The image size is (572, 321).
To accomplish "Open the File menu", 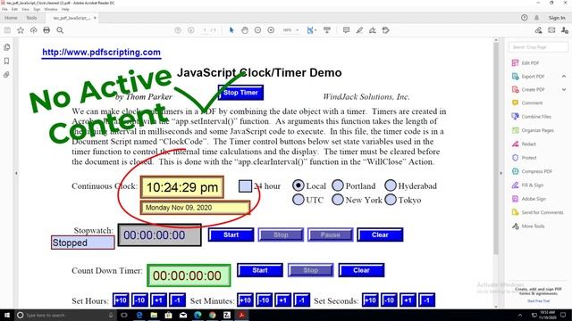I will tap(4, 9).
